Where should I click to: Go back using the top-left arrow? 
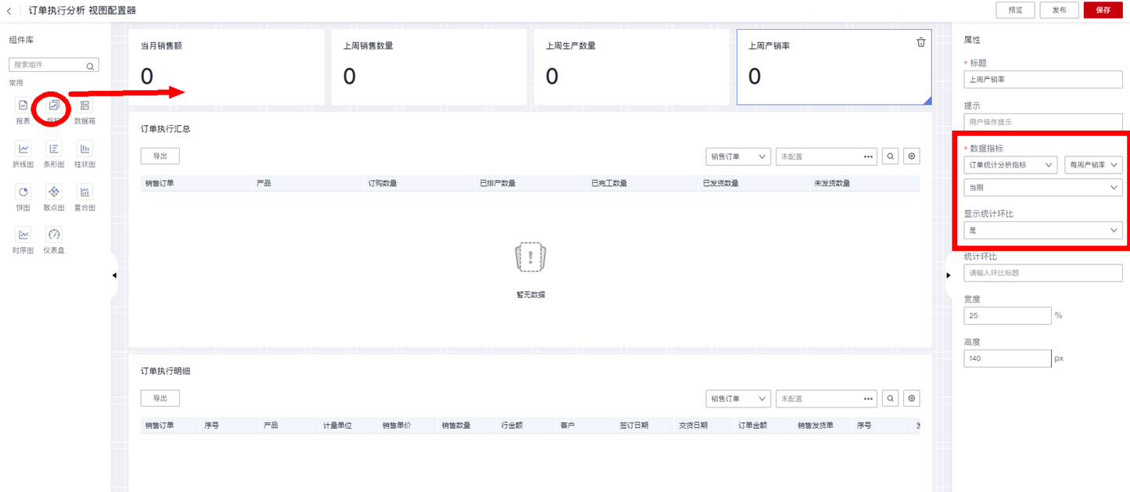pos(9,11)
